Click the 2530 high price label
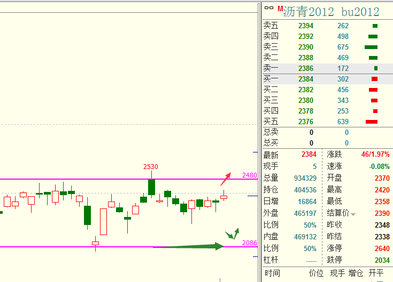 tap(151, 167)
